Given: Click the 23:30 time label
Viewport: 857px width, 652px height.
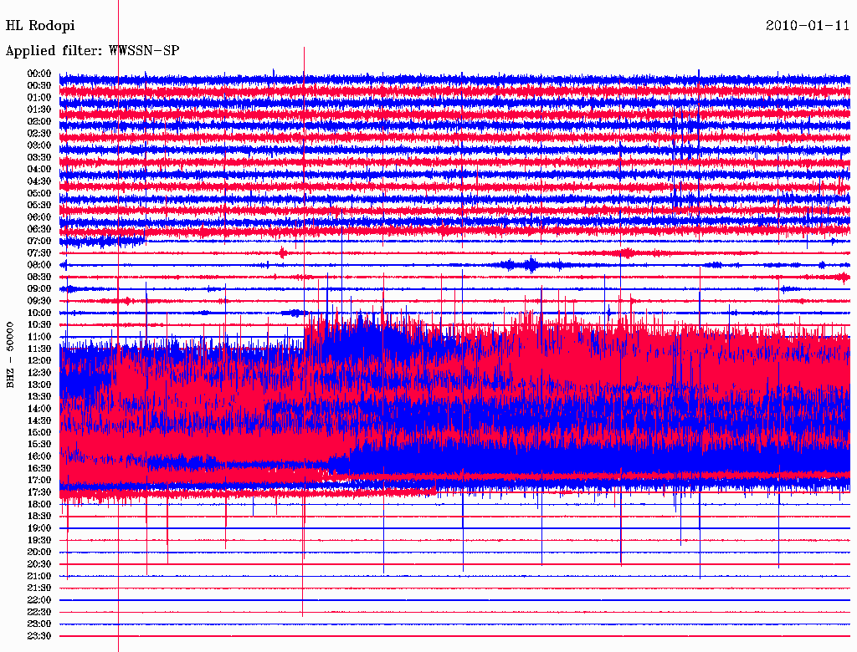Looking at the screenshot, I should [39, 636].
